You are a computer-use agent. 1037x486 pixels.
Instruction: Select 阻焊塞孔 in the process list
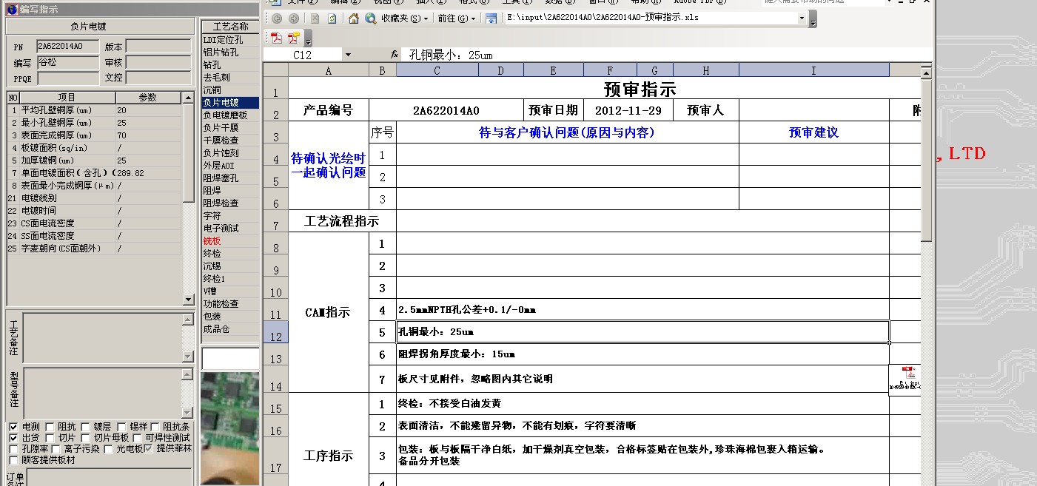(231, 178)
